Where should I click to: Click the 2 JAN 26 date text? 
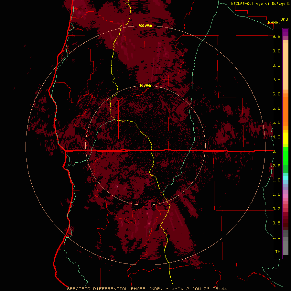(x=199, y=289)
